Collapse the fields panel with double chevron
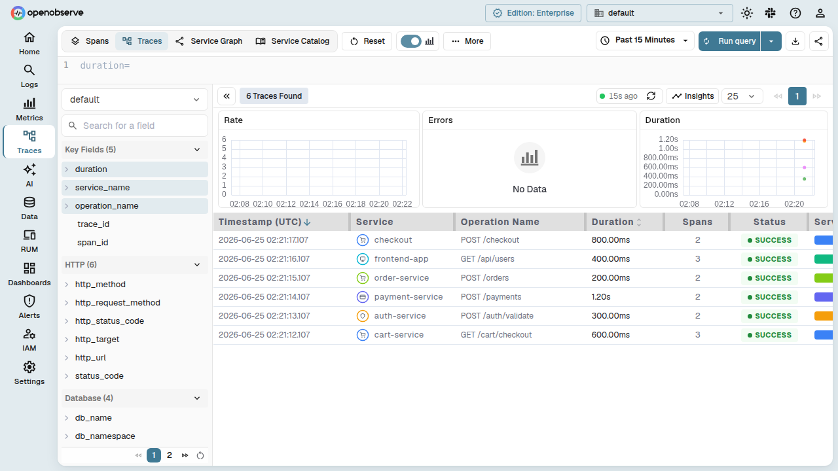This screenshot has width=838, height=471. pyautogui.click(x=227, y=96)
